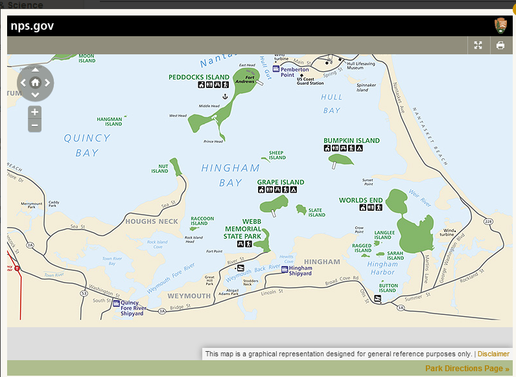Click the National Park Service arrowhead logo

[500, 26]
